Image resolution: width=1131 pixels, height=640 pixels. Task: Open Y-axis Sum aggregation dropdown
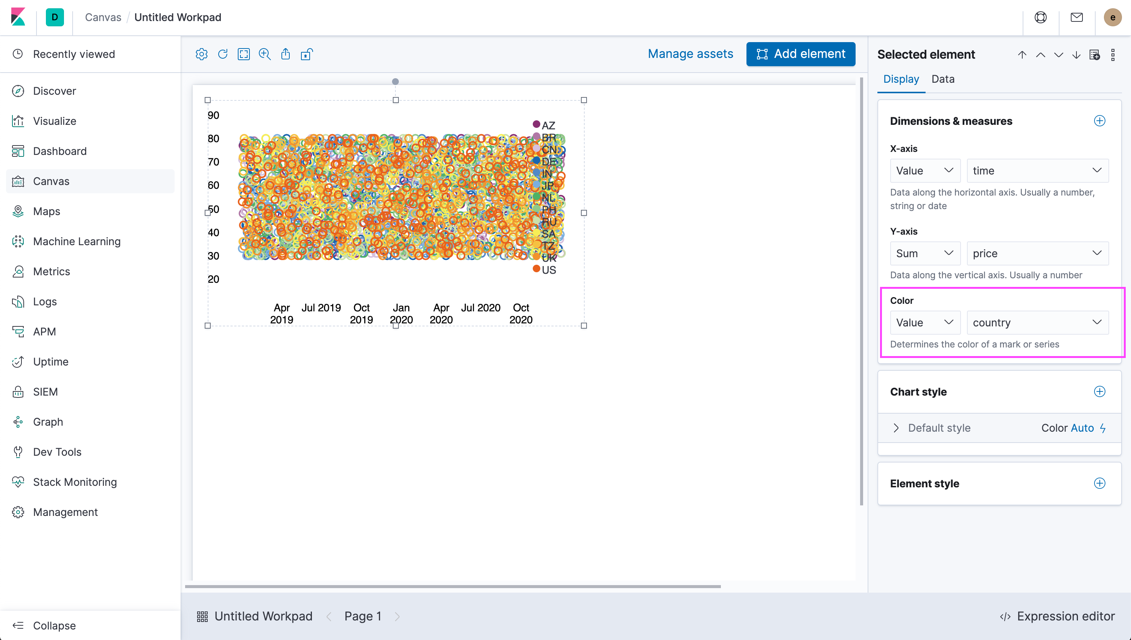pos(925,253)
